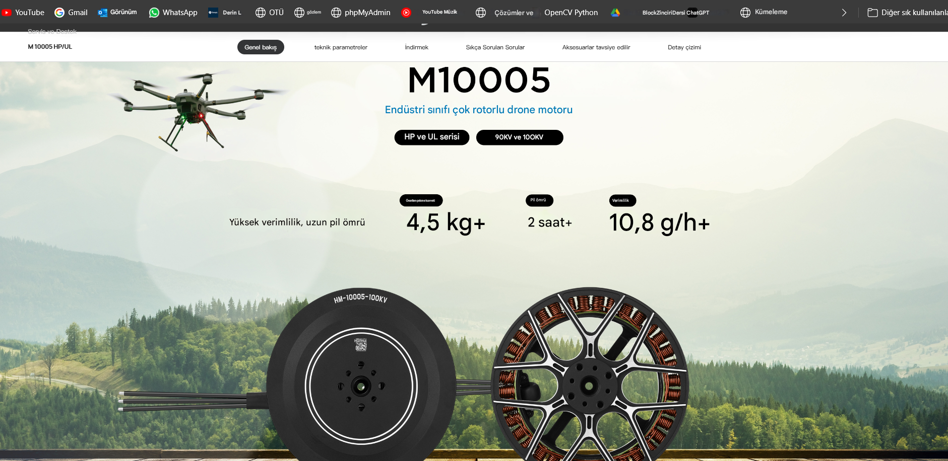Open Aksesuarlar tavsiye edilir tab
This screenshot has width=948, height=461.
click(596, 47)
